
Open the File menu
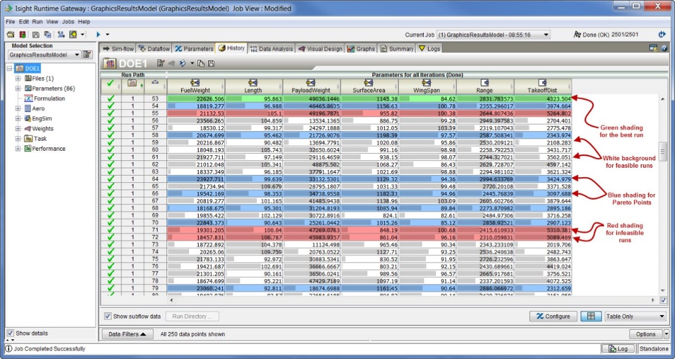pyautogui.click(x=10, y=21)
